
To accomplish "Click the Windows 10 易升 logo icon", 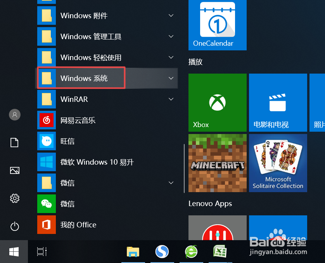I will (x=47, y=162).
